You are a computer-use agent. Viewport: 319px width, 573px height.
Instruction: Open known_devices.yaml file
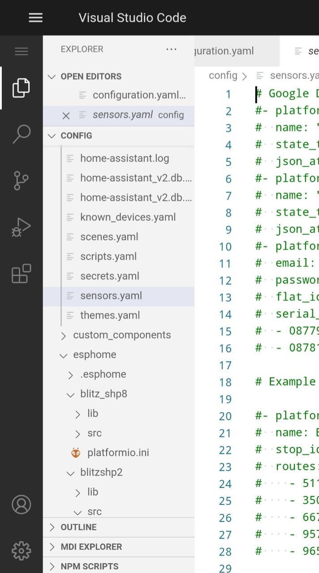click(128, 217)
